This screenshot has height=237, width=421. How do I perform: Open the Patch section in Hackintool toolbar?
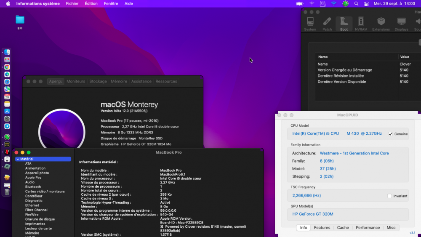click(x=327, y=24)
